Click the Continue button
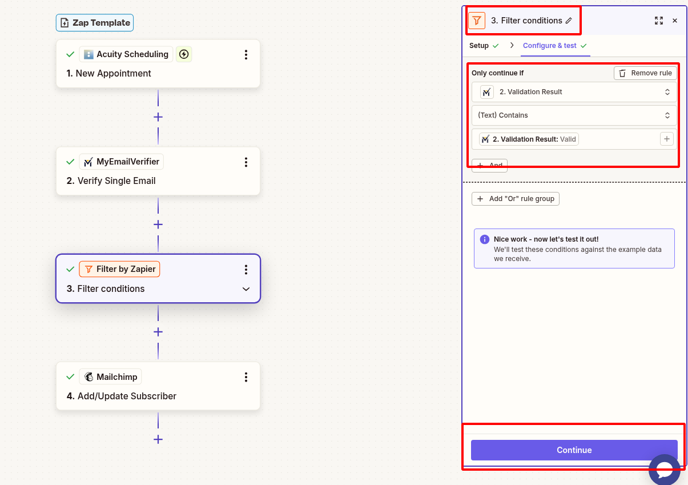Image resolution: width=688 pixels, height=485 pixels. [573, 450]
